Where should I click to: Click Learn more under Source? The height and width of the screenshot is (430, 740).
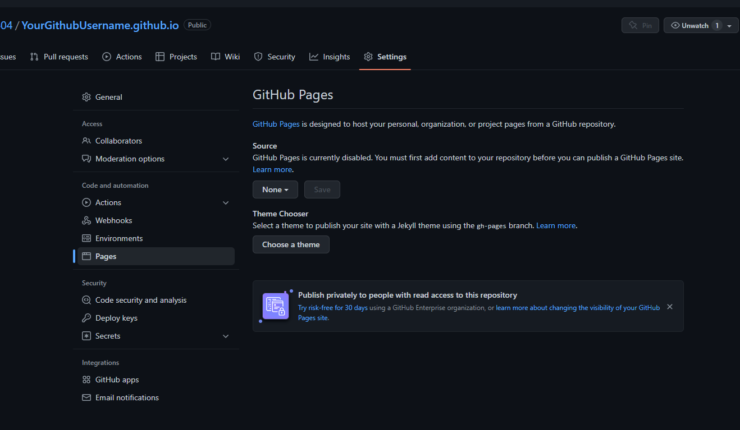coord(272,169)
